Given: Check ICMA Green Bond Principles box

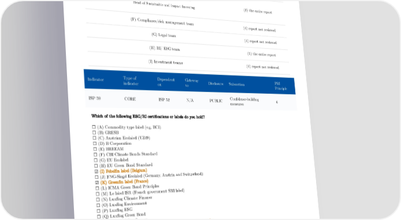Looking at the screenshot, I should pyautogui.click(x=97, y=188).
